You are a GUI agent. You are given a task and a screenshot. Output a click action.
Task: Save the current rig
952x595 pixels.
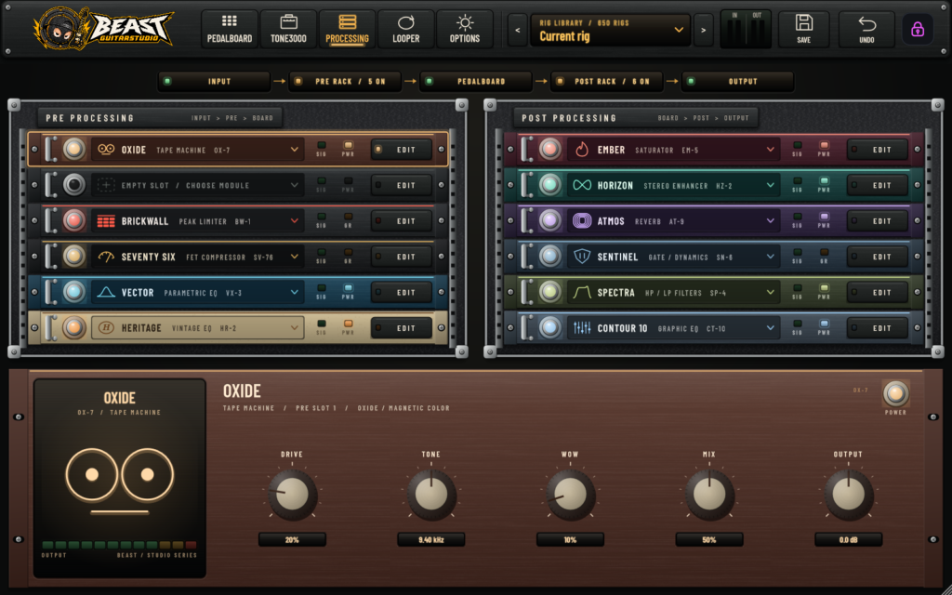804,29
